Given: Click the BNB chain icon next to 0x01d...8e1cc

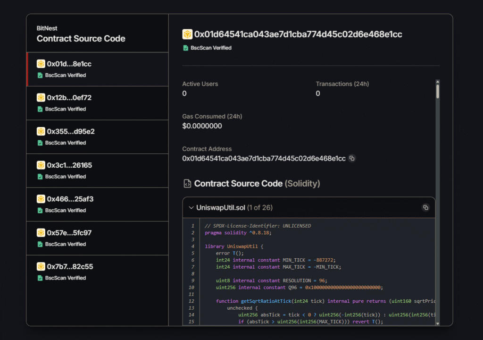Looking at the screenshot, I should tap(41, 64).
